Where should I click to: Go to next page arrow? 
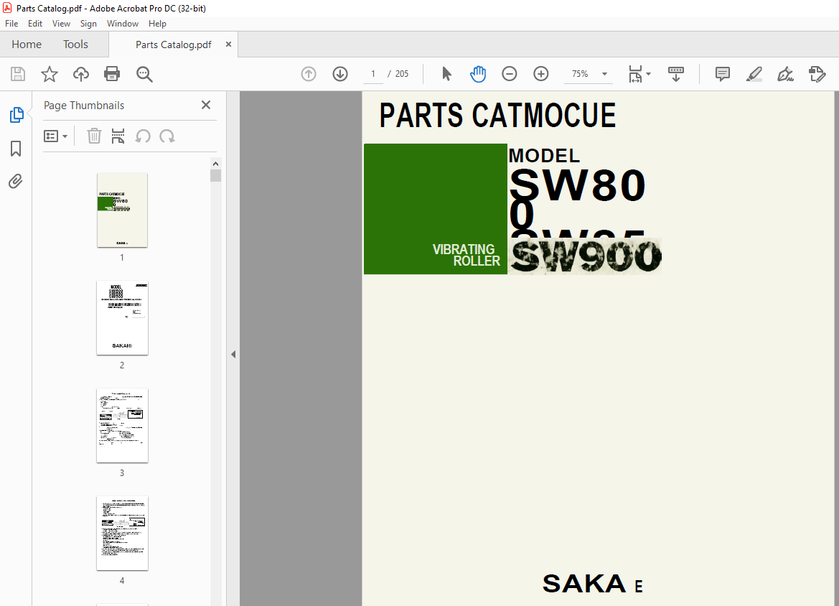tap(340, 74)
